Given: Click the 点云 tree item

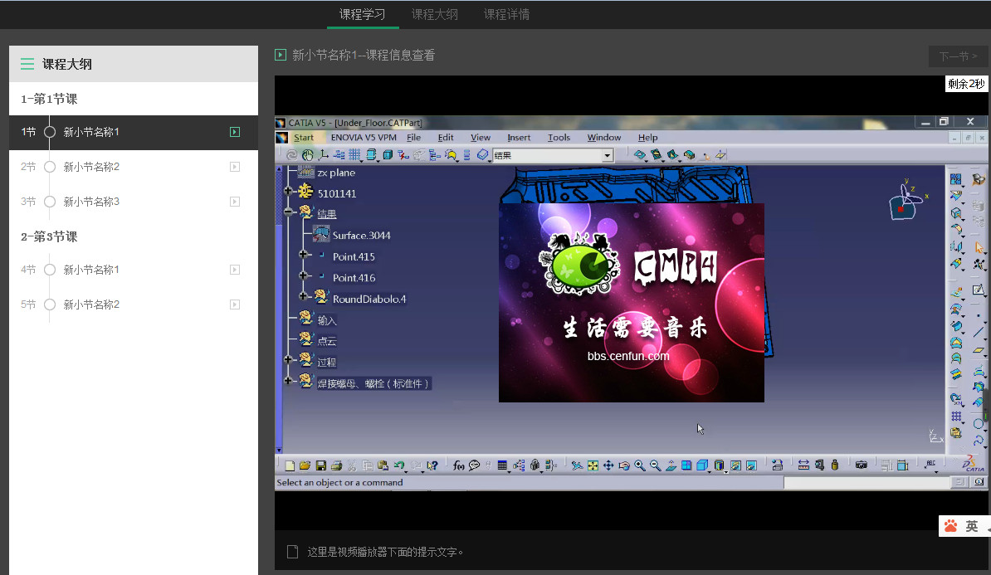Looking at the screenshot, I should point(327,341).
